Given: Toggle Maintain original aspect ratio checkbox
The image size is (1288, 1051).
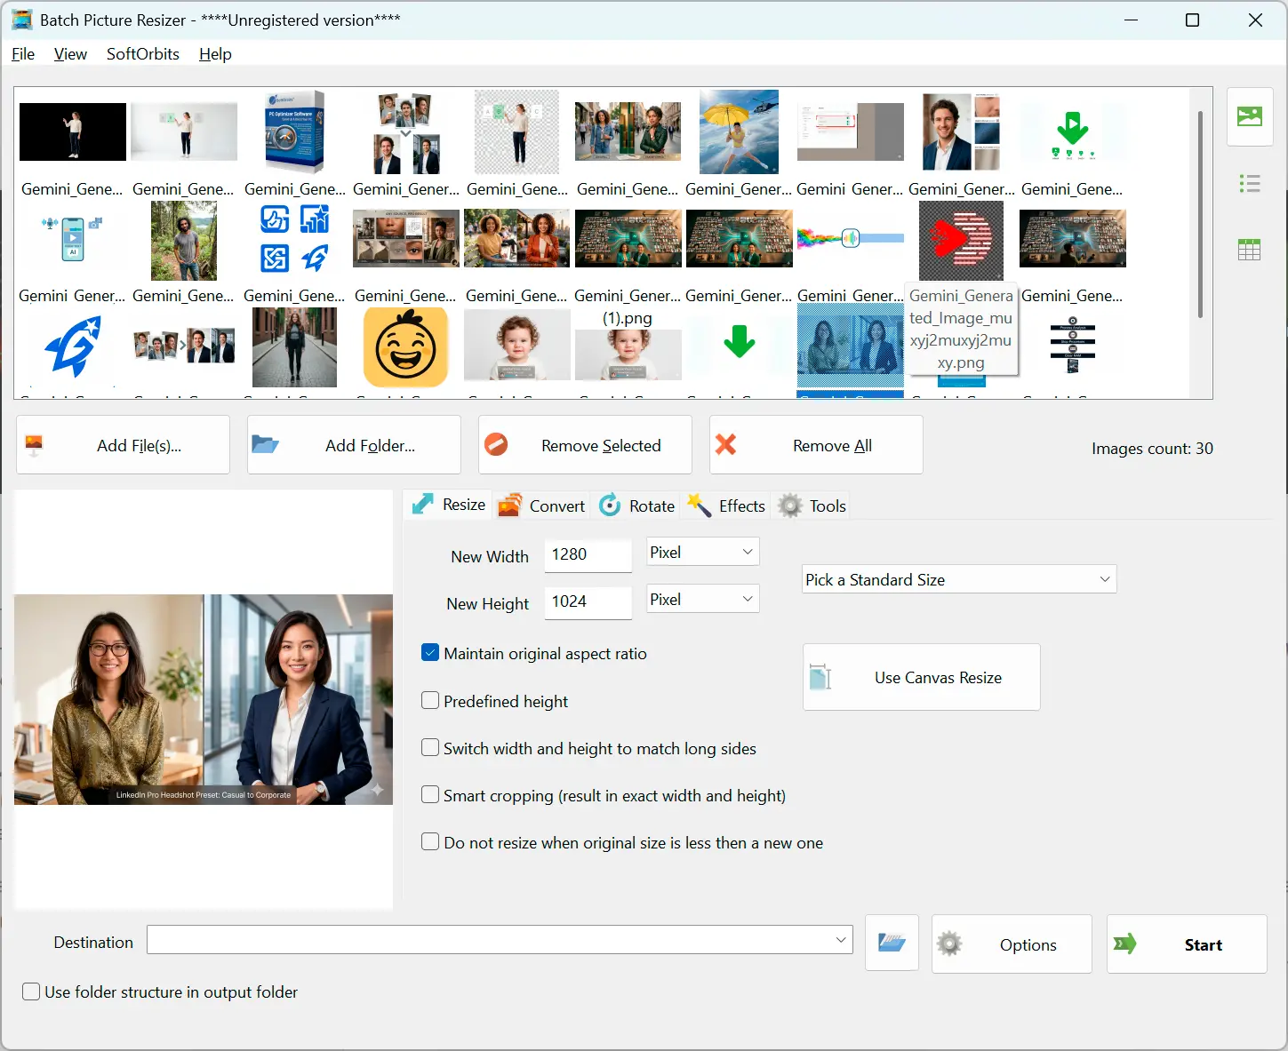Looking at the screenshot, I should coord(430,653).
